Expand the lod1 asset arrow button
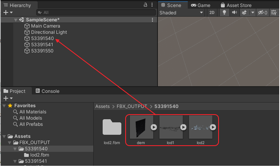Screen dimensions: 280x167 point(183,127)
